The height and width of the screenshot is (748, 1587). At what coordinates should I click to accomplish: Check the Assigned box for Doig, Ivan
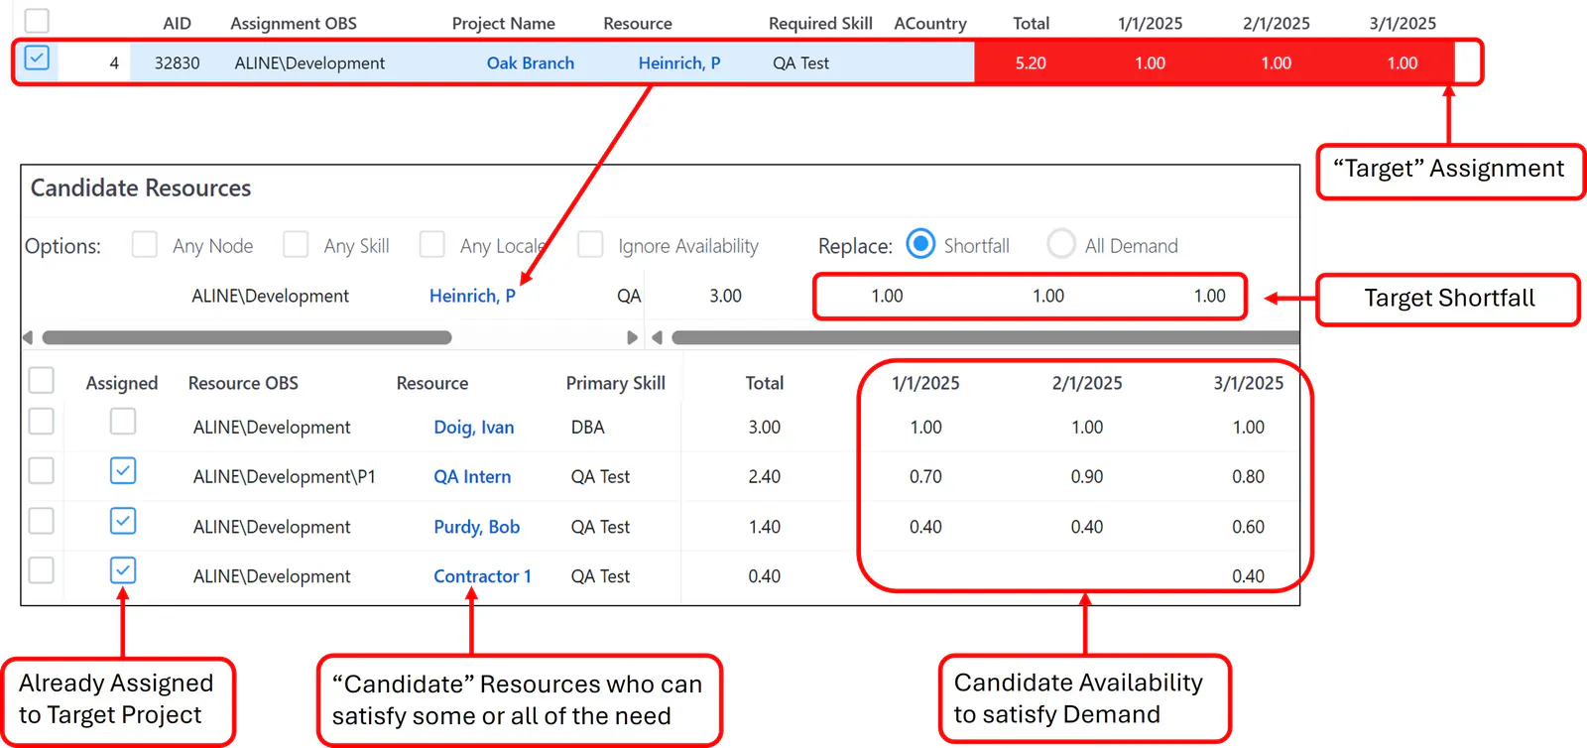point(123,422)
